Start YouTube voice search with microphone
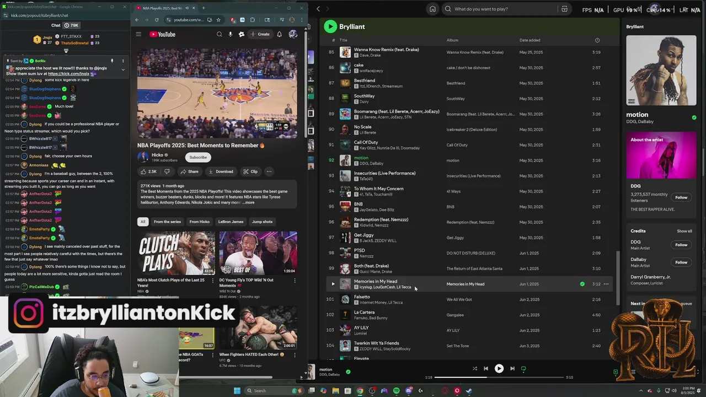 point(231,34)
